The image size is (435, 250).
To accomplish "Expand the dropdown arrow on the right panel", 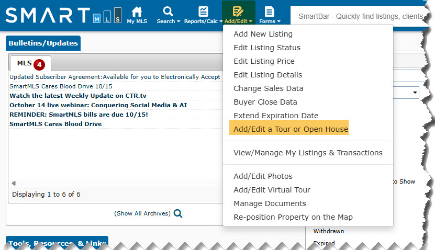I will tap(415, 92).
